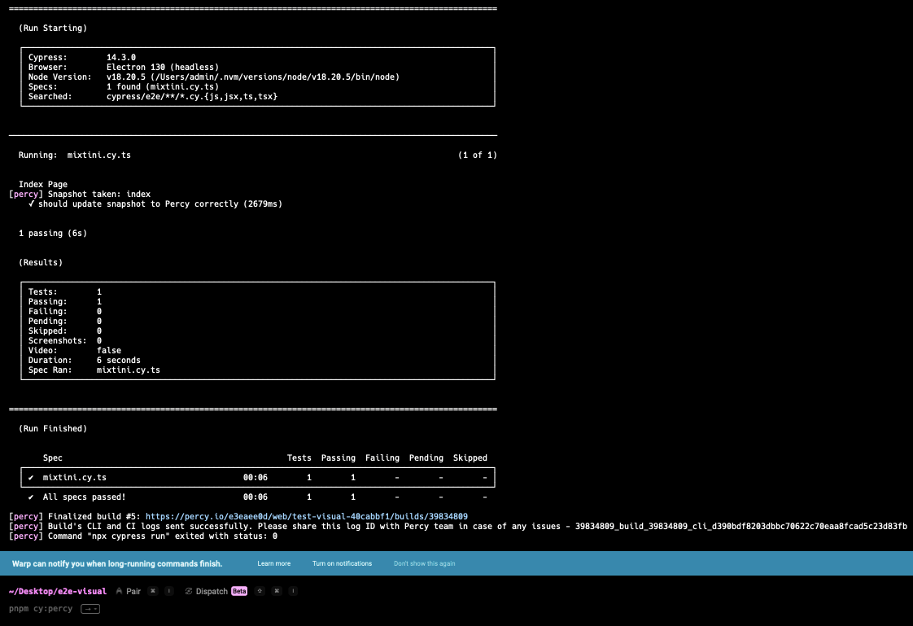This screenshot has width=913, height=626.
Task: Click the Pair mode icon
Action: pos(119,591)
